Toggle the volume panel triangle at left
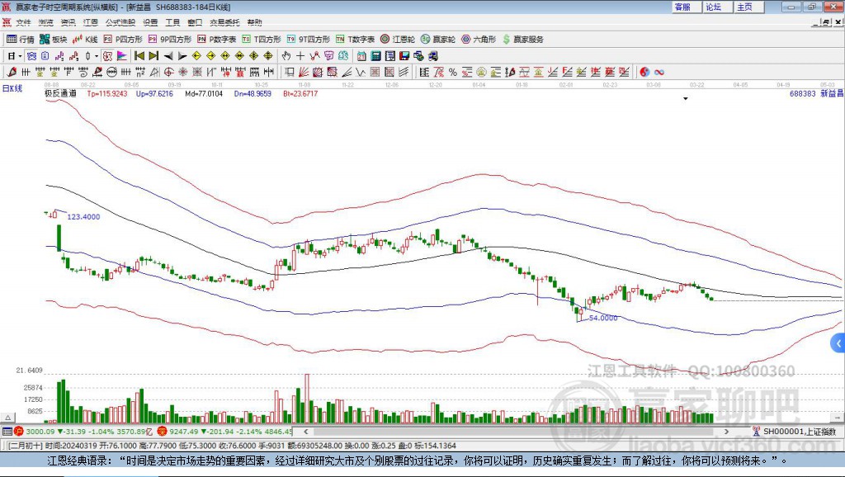Screen dimensions: 845x477 pyautogui.click(x=7, y=418)
